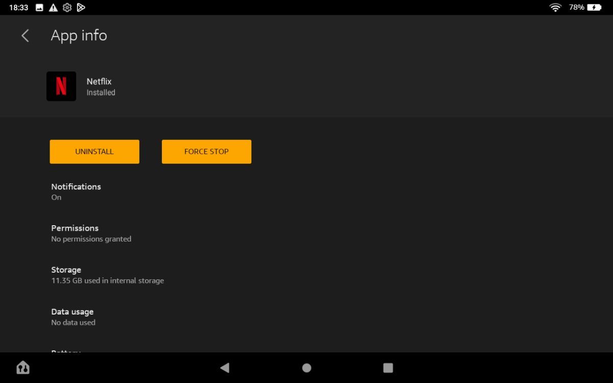Open Storage details
The height and width of the screenshot is (383, 613).
pos(306,275)
